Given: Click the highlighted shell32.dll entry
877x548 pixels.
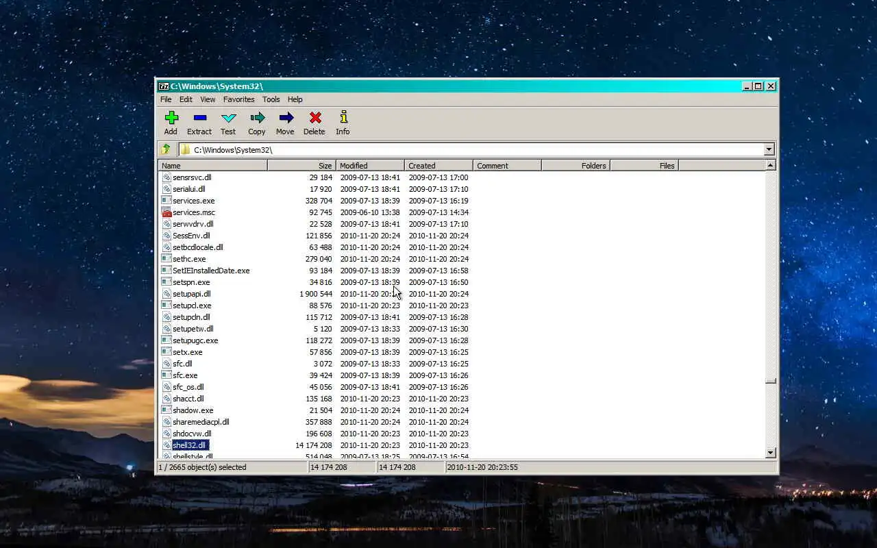Looking at the screenshot, I should tap(190, 445).
